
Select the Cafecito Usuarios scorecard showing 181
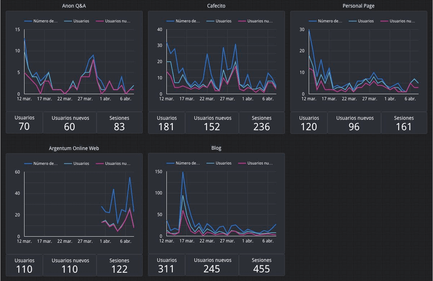(166, 123)
